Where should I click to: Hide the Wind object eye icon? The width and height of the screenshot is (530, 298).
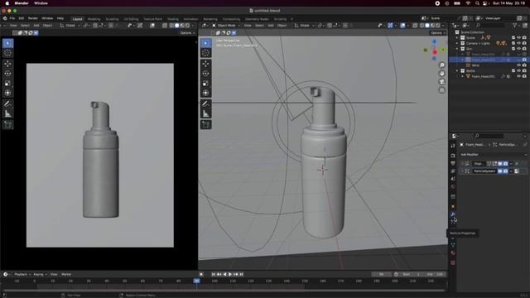coord(519,65)
